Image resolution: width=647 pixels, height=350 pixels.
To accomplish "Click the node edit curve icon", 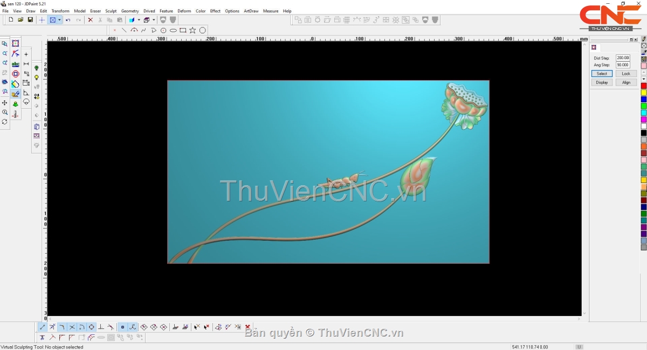I will coord(16,53).
